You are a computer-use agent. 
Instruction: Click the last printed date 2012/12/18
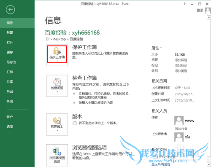[x=184, y=100]
